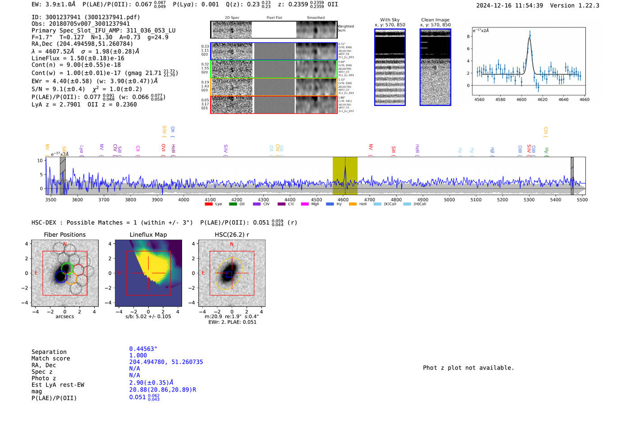
Task: Open the HSC(26.2) r cutout image
Action: tap(232, 273)
